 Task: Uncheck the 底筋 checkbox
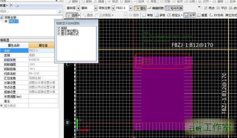[x=59, y=28]
